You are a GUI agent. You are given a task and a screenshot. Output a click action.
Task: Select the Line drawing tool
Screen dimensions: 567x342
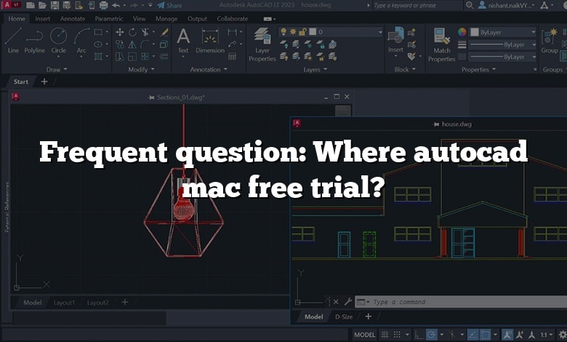coord(13,40)
